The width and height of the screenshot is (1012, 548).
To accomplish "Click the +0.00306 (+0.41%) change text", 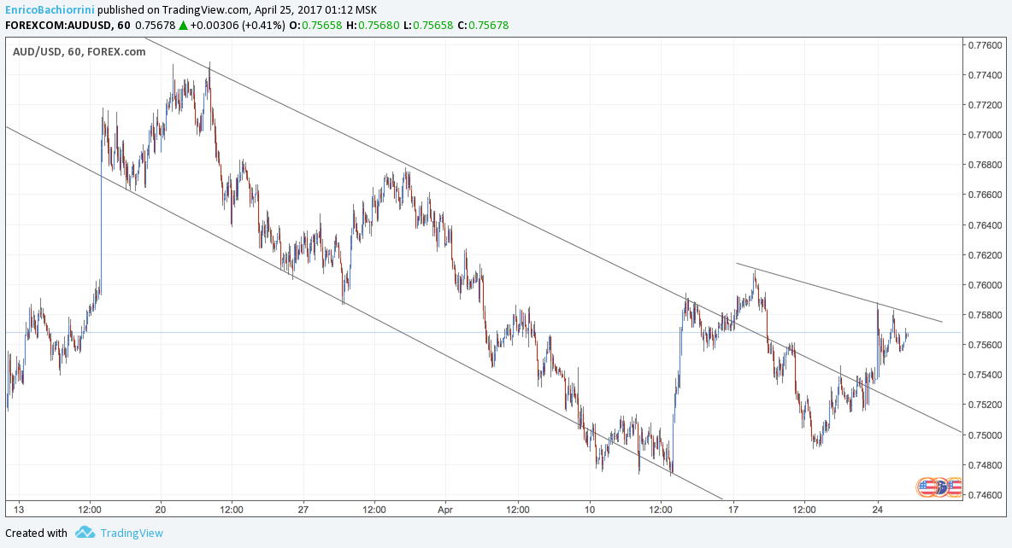I will pos(238,26).
